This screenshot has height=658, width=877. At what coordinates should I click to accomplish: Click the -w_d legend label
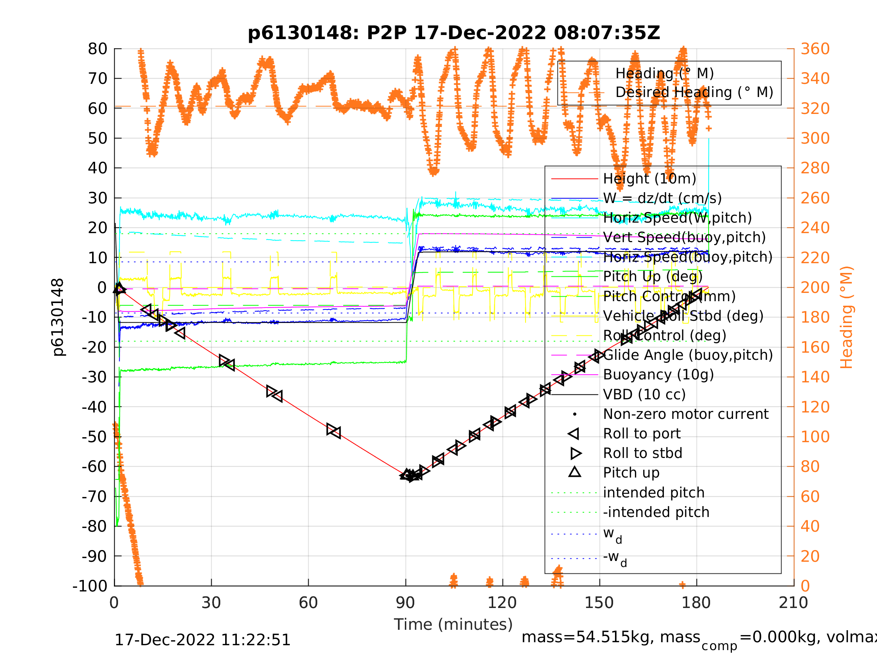point(615,558)
